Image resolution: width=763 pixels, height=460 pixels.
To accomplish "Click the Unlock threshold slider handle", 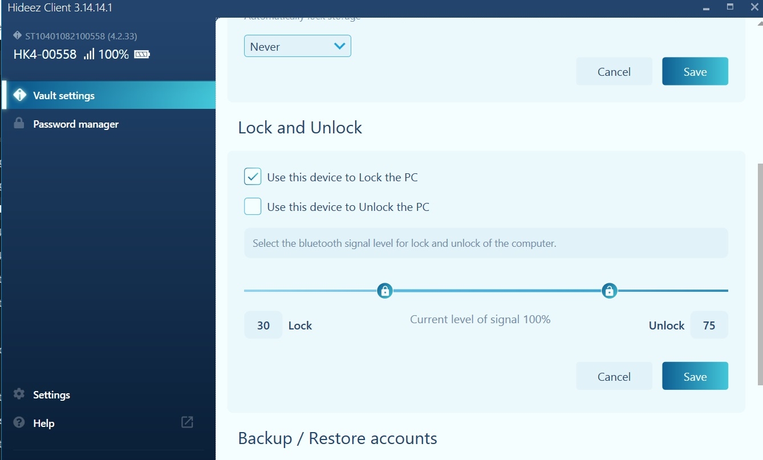I will (609, 291).
